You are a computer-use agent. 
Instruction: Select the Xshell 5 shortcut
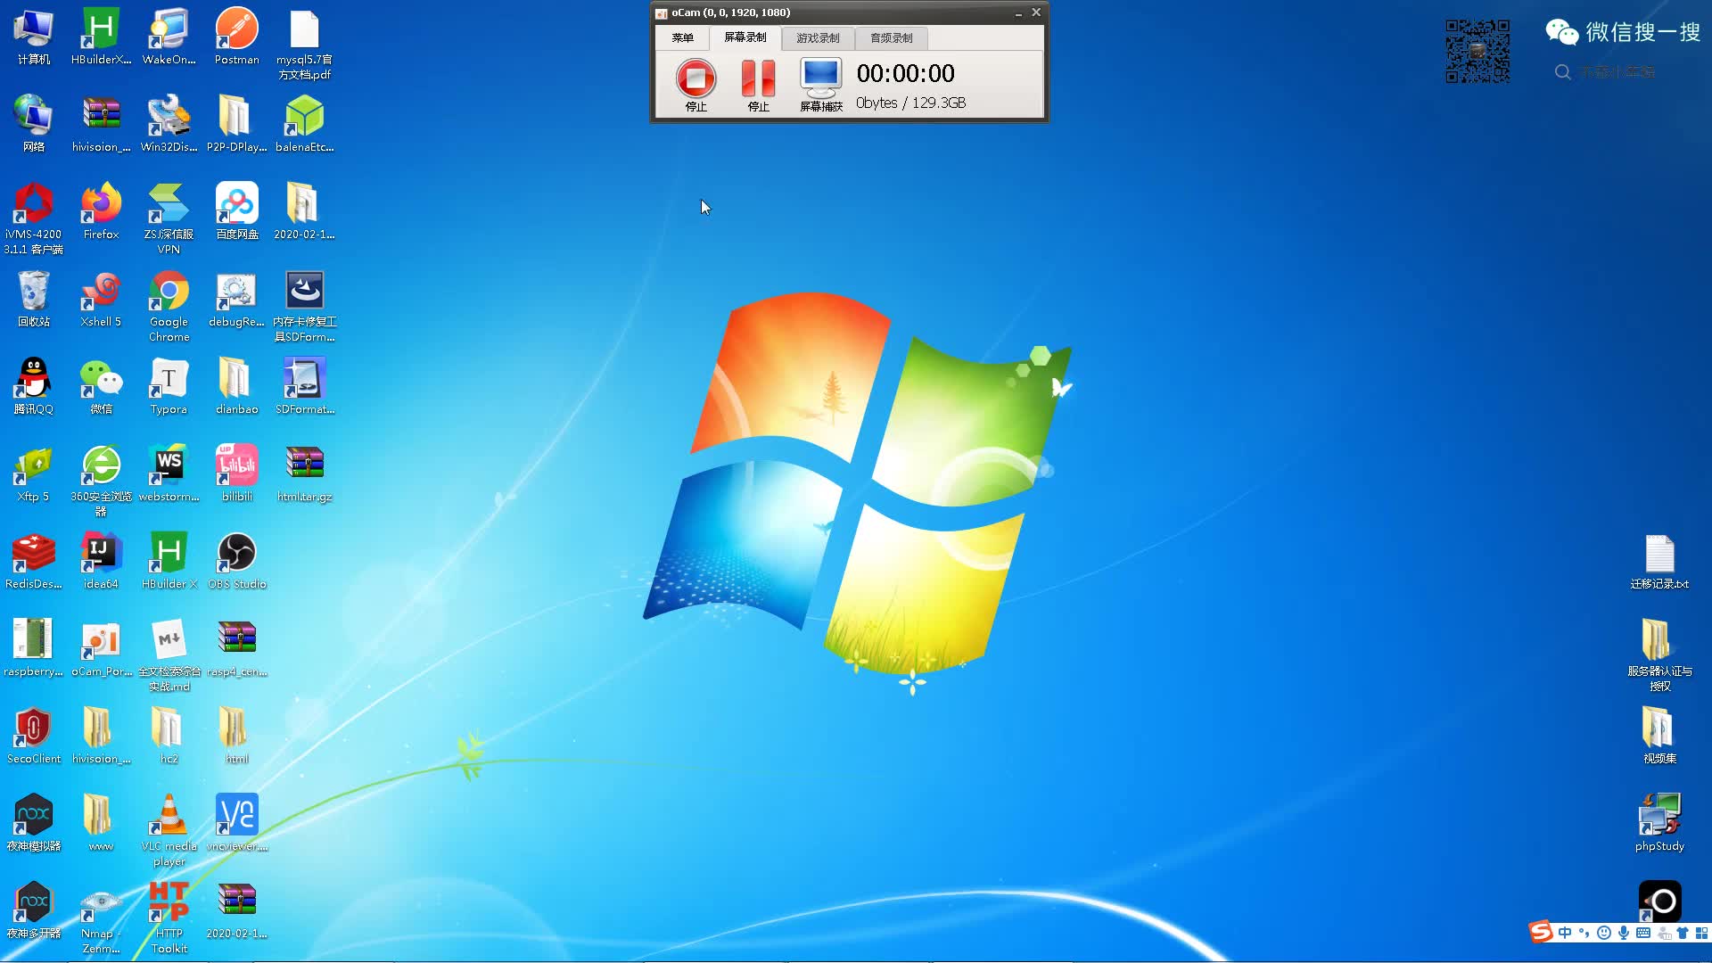click(x=101, y=300)
